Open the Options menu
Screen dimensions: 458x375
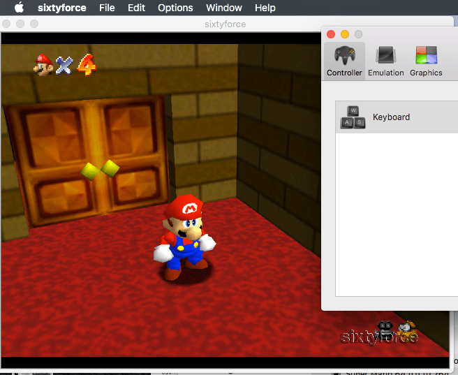point(175,8)
